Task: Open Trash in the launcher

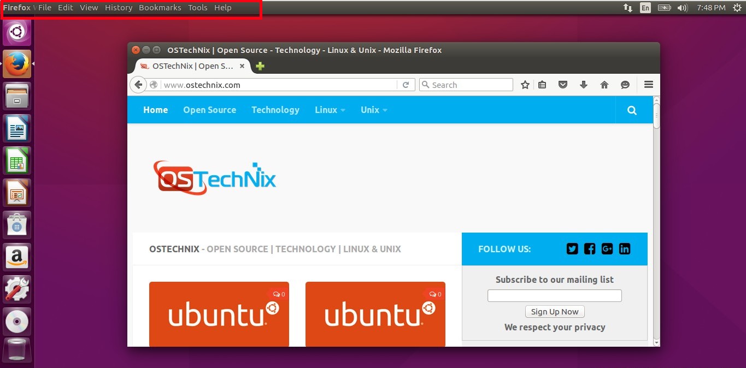Action: [17, 351]
